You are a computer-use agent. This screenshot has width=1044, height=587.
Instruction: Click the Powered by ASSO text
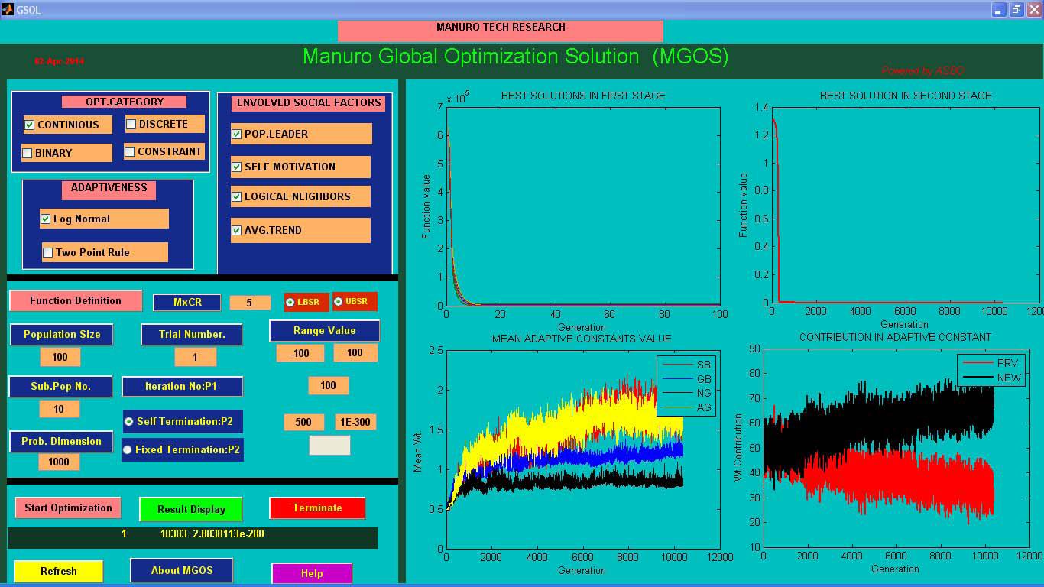coord(922,70)
